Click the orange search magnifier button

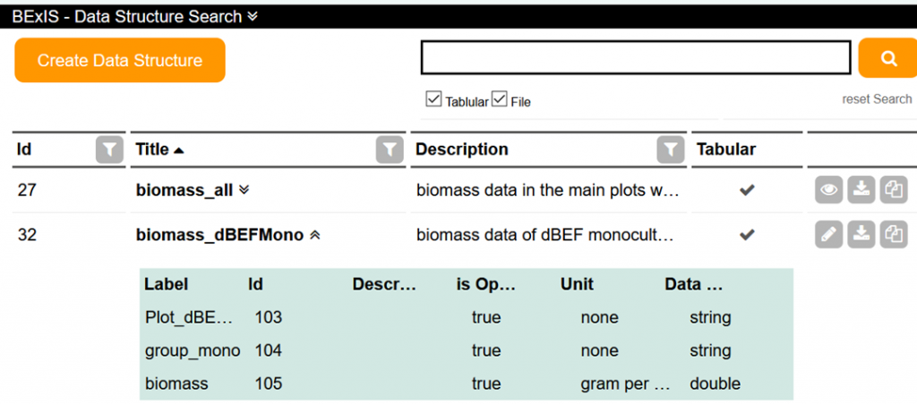coord(887,58)
